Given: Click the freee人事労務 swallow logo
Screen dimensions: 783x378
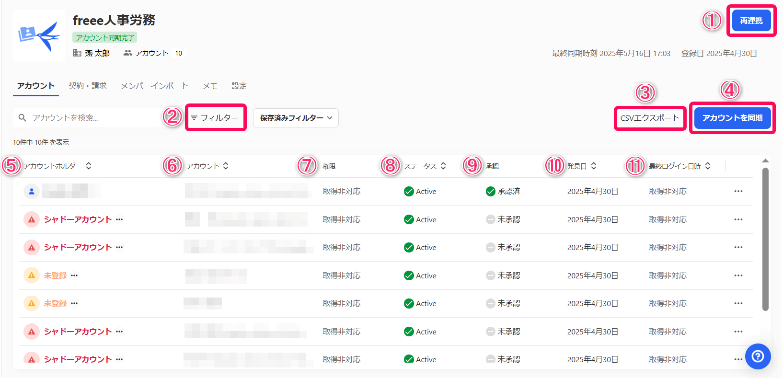Looking at the screenshot, I should click(x=39, y=35).
